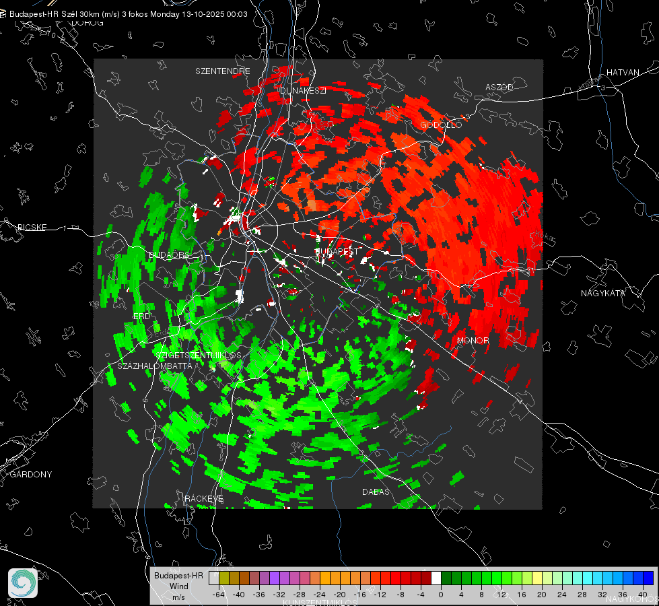Pick the dark blue 40 m/s legend swatch

pos(648,578)
